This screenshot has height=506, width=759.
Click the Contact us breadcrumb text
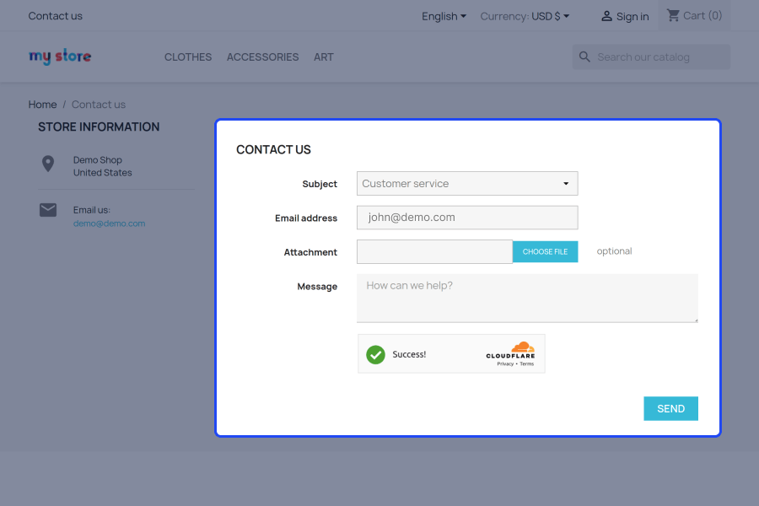(99, 105)
